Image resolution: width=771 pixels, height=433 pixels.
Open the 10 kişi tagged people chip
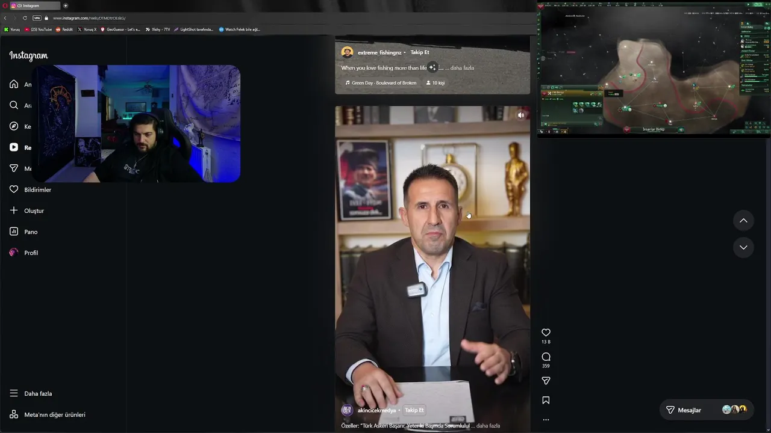(x=435, y=82)
